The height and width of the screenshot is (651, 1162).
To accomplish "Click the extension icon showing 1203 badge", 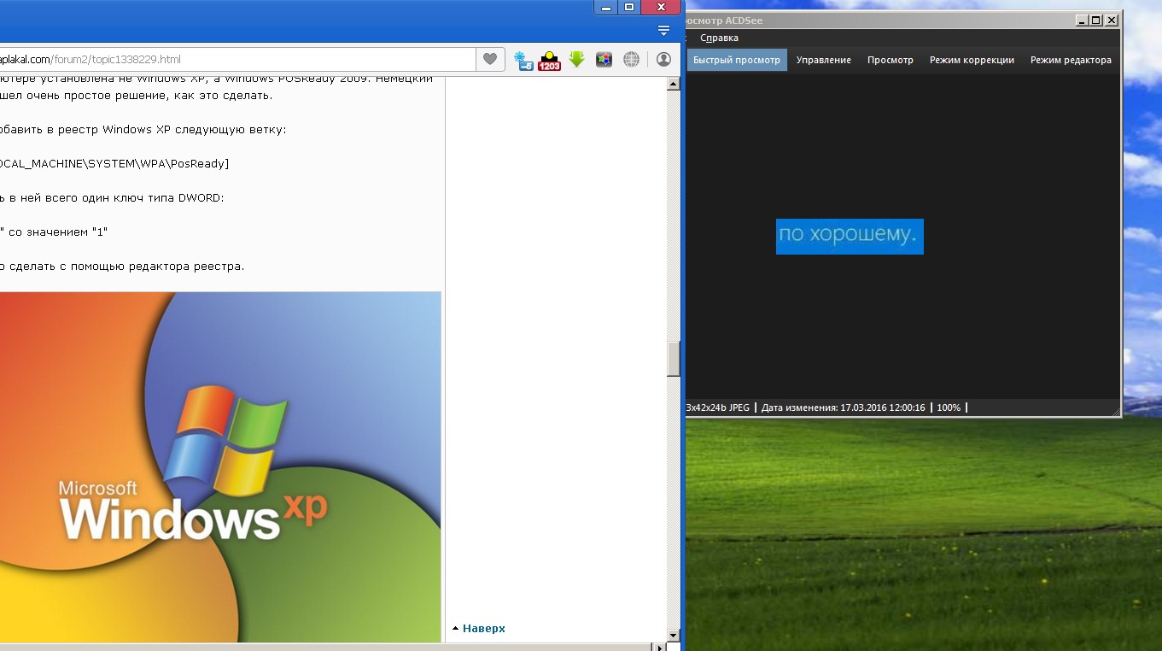I will point(549,60).
